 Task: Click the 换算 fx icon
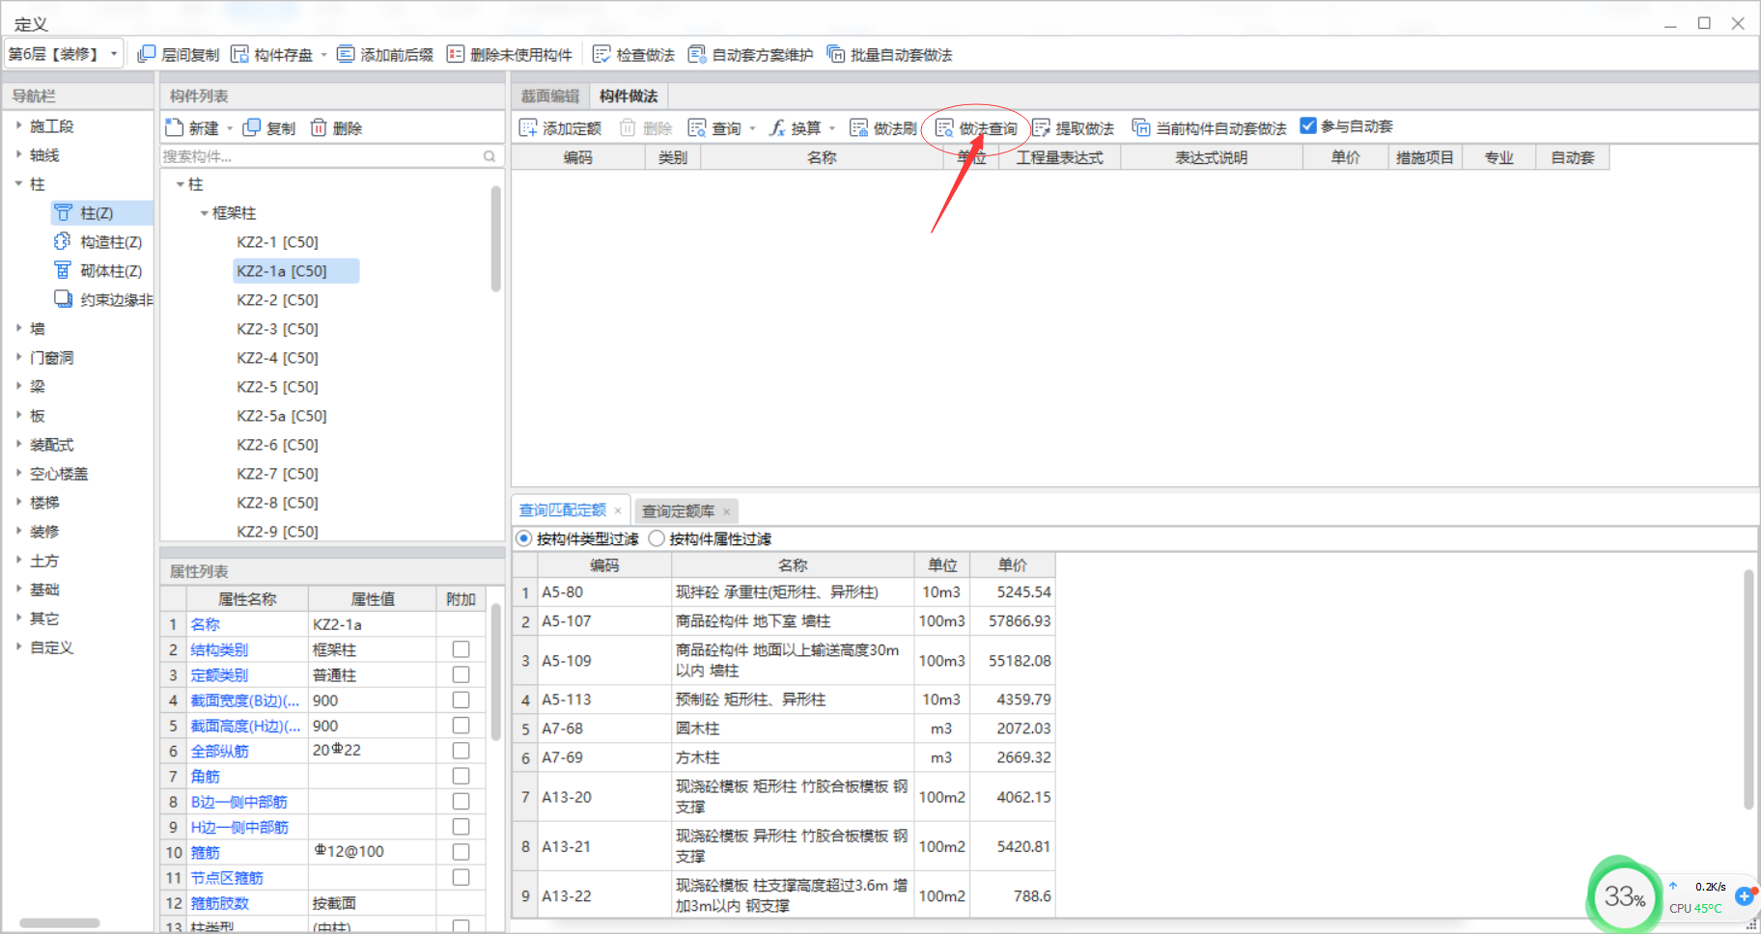777,127
